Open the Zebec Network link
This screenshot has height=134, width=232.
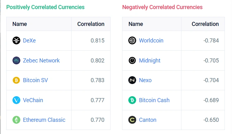tap(41, 61)
